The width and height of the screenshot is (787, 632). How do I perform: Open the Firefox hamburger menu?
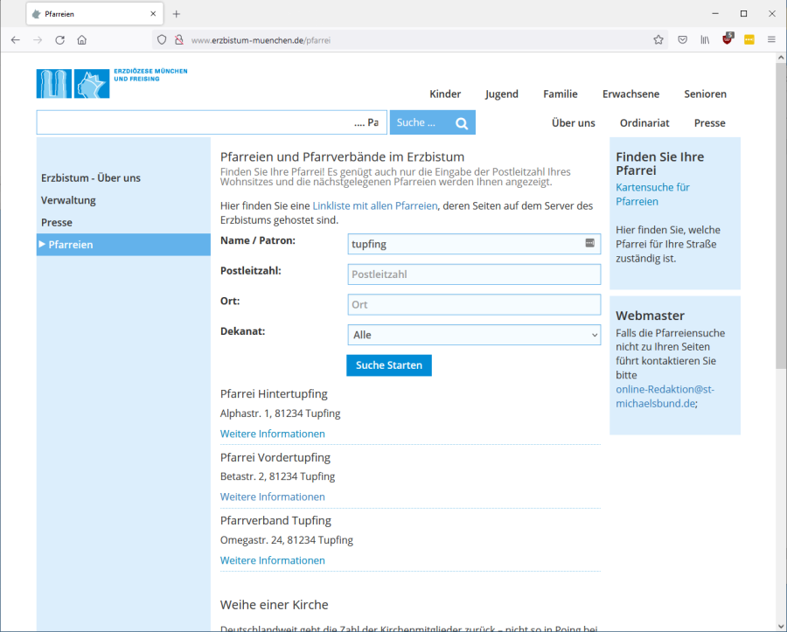tap(771, 39)
